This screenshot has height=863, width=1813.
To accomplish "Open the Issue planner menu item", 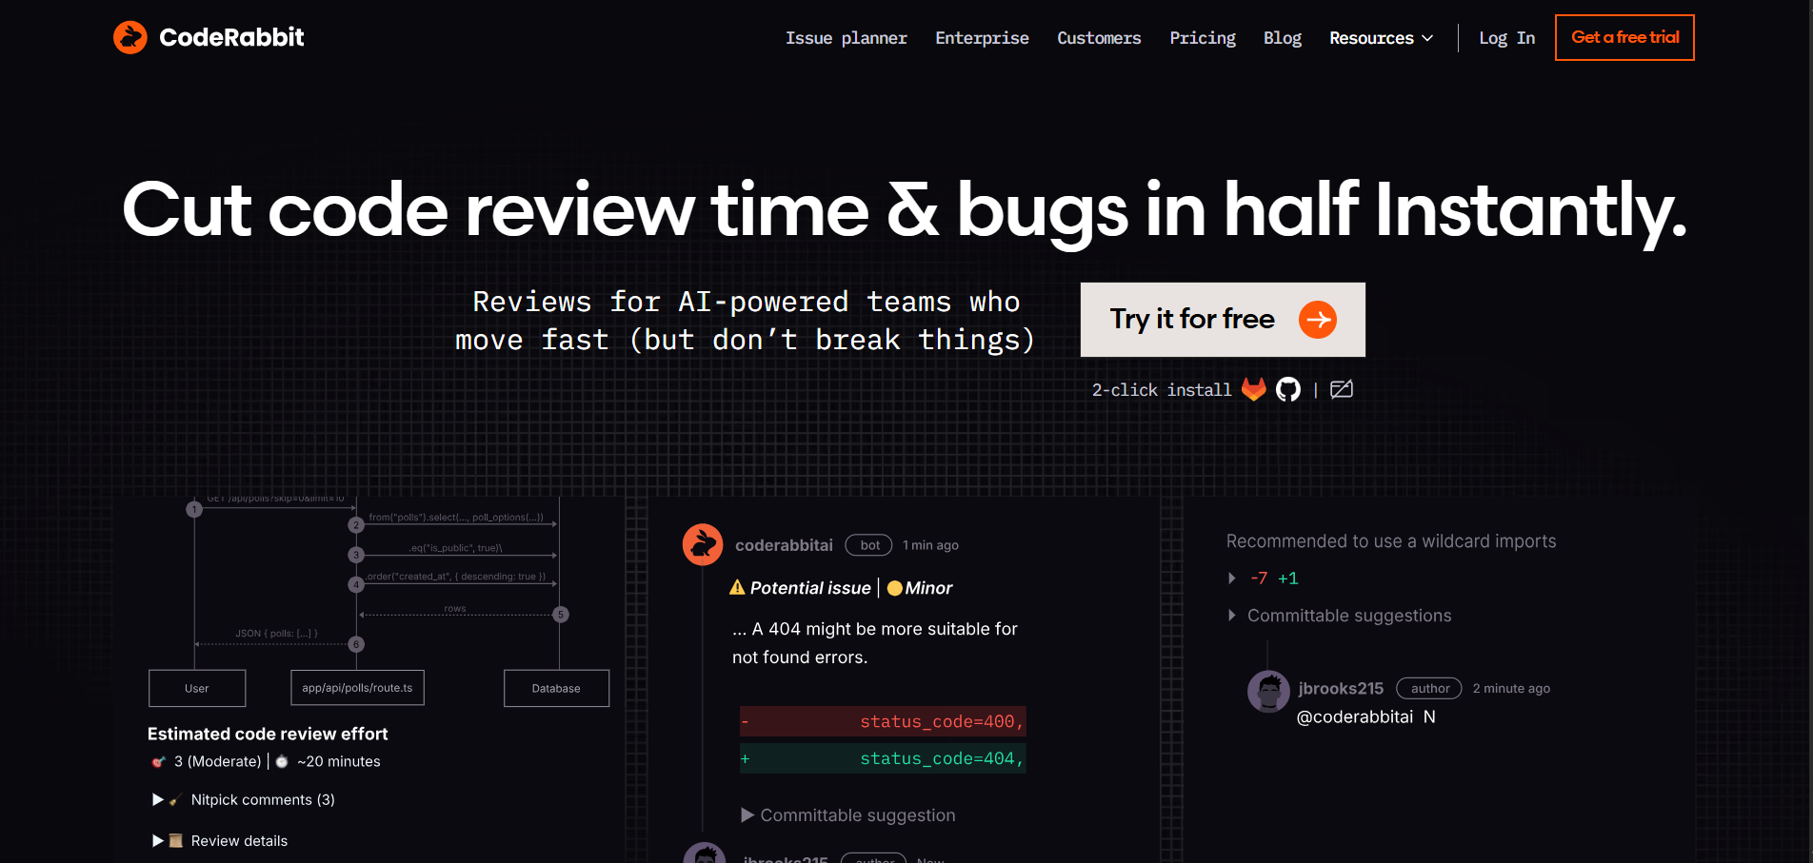I will [846, 38].
